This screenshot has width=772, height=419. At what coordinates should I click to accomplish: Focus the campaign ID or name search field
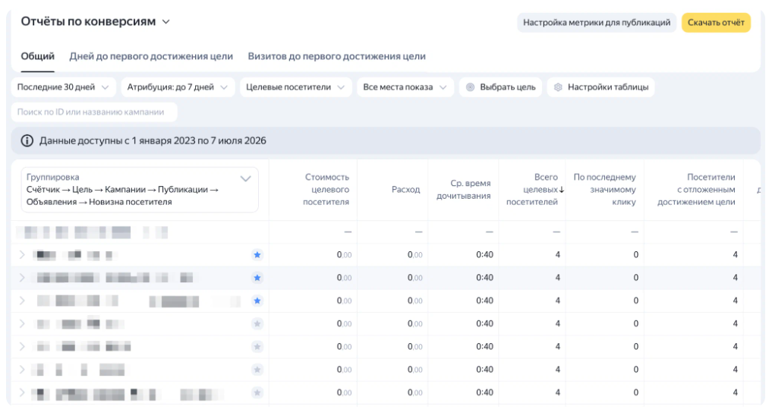94,112
